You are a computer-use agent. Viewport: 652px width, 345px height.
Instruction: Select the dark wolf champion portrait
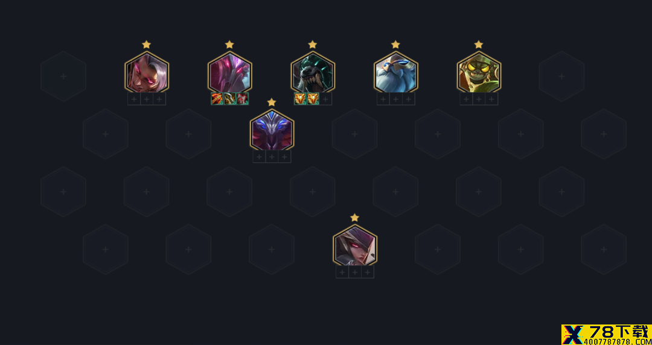click(313, 73)
